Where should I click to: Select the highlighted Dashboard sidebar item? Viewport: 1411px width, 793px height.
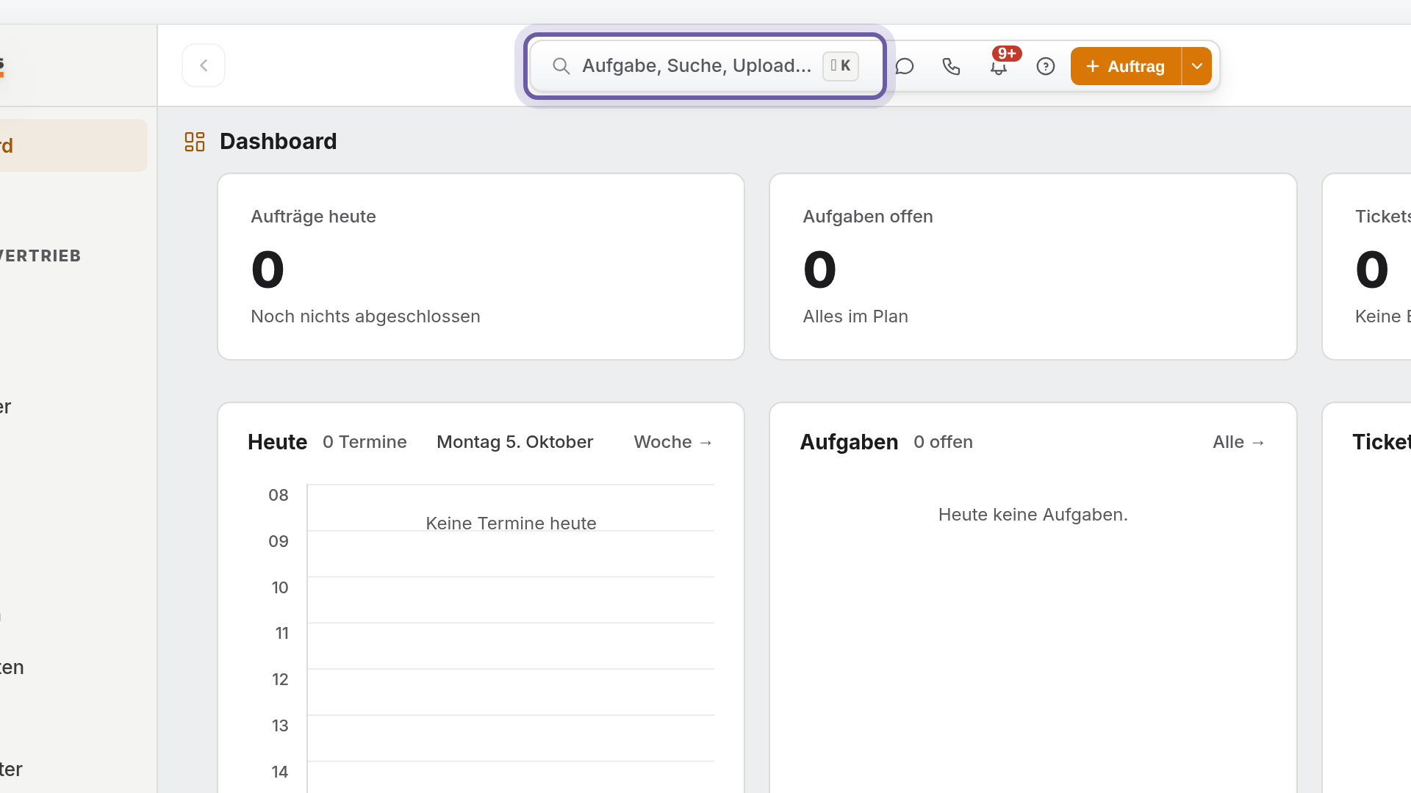(73, 145)
